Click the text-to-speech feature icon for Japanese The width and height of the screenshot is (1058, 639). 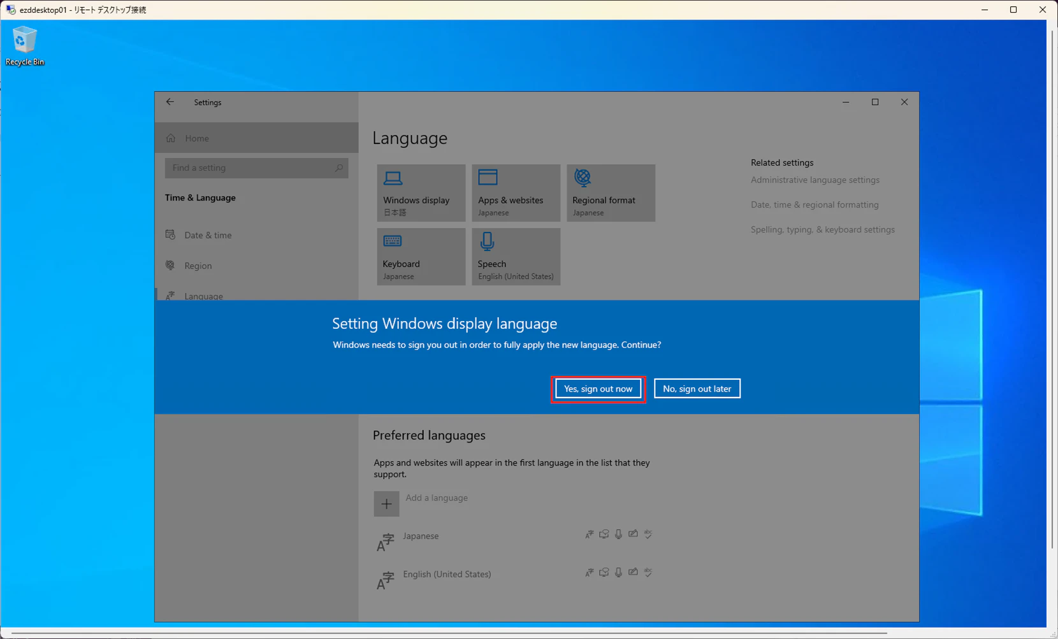(x=604, y=535)
